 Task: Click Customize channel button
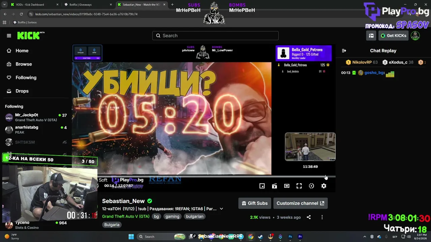[300, 203]
